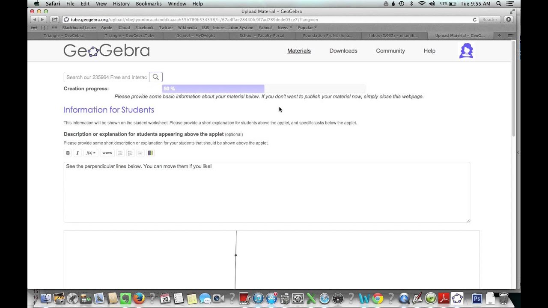Image resolution: width=548 pixels, height=308 pixels.
Task: Click the Safari share button
Action: click(x=54, y=20)
